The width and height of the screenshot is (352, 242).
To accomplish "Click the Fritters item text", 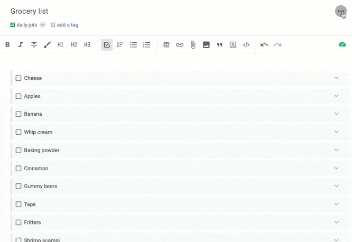I will pyautogui.click(x=32, y=222).
